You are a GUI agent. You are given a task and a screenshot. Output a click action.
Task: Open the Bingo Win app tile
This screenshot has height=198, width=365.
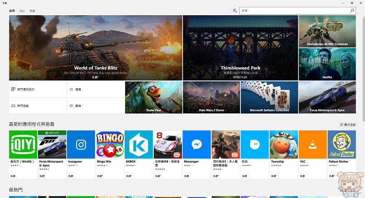pos(110,154)
